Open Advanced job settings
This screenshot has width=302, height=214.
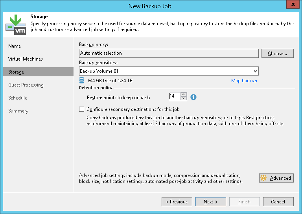[276, 178]
